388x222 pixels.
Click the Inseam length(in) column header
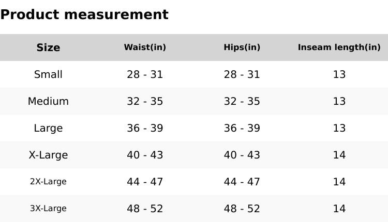pos(339,47)
